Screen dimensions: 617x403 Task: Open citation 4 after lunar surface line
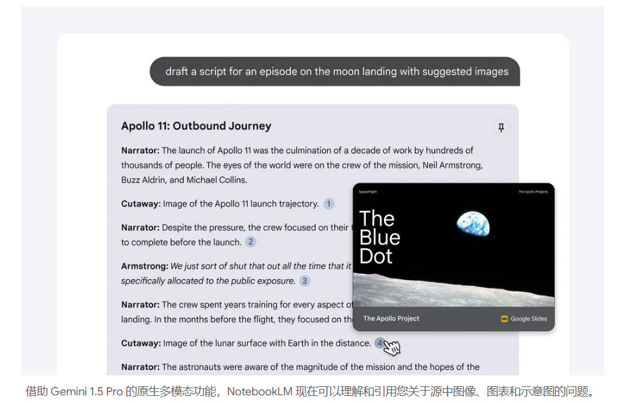pyautogui.click(x=380, y=343)
